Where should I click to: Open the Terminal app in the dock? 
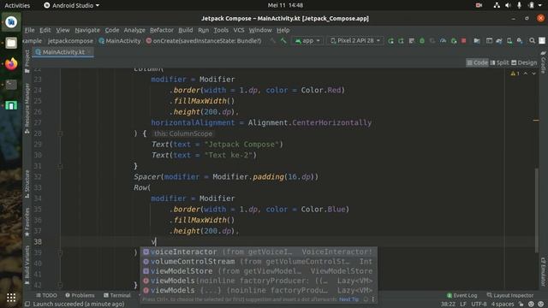pyautogui.click(x=11, y=85)
